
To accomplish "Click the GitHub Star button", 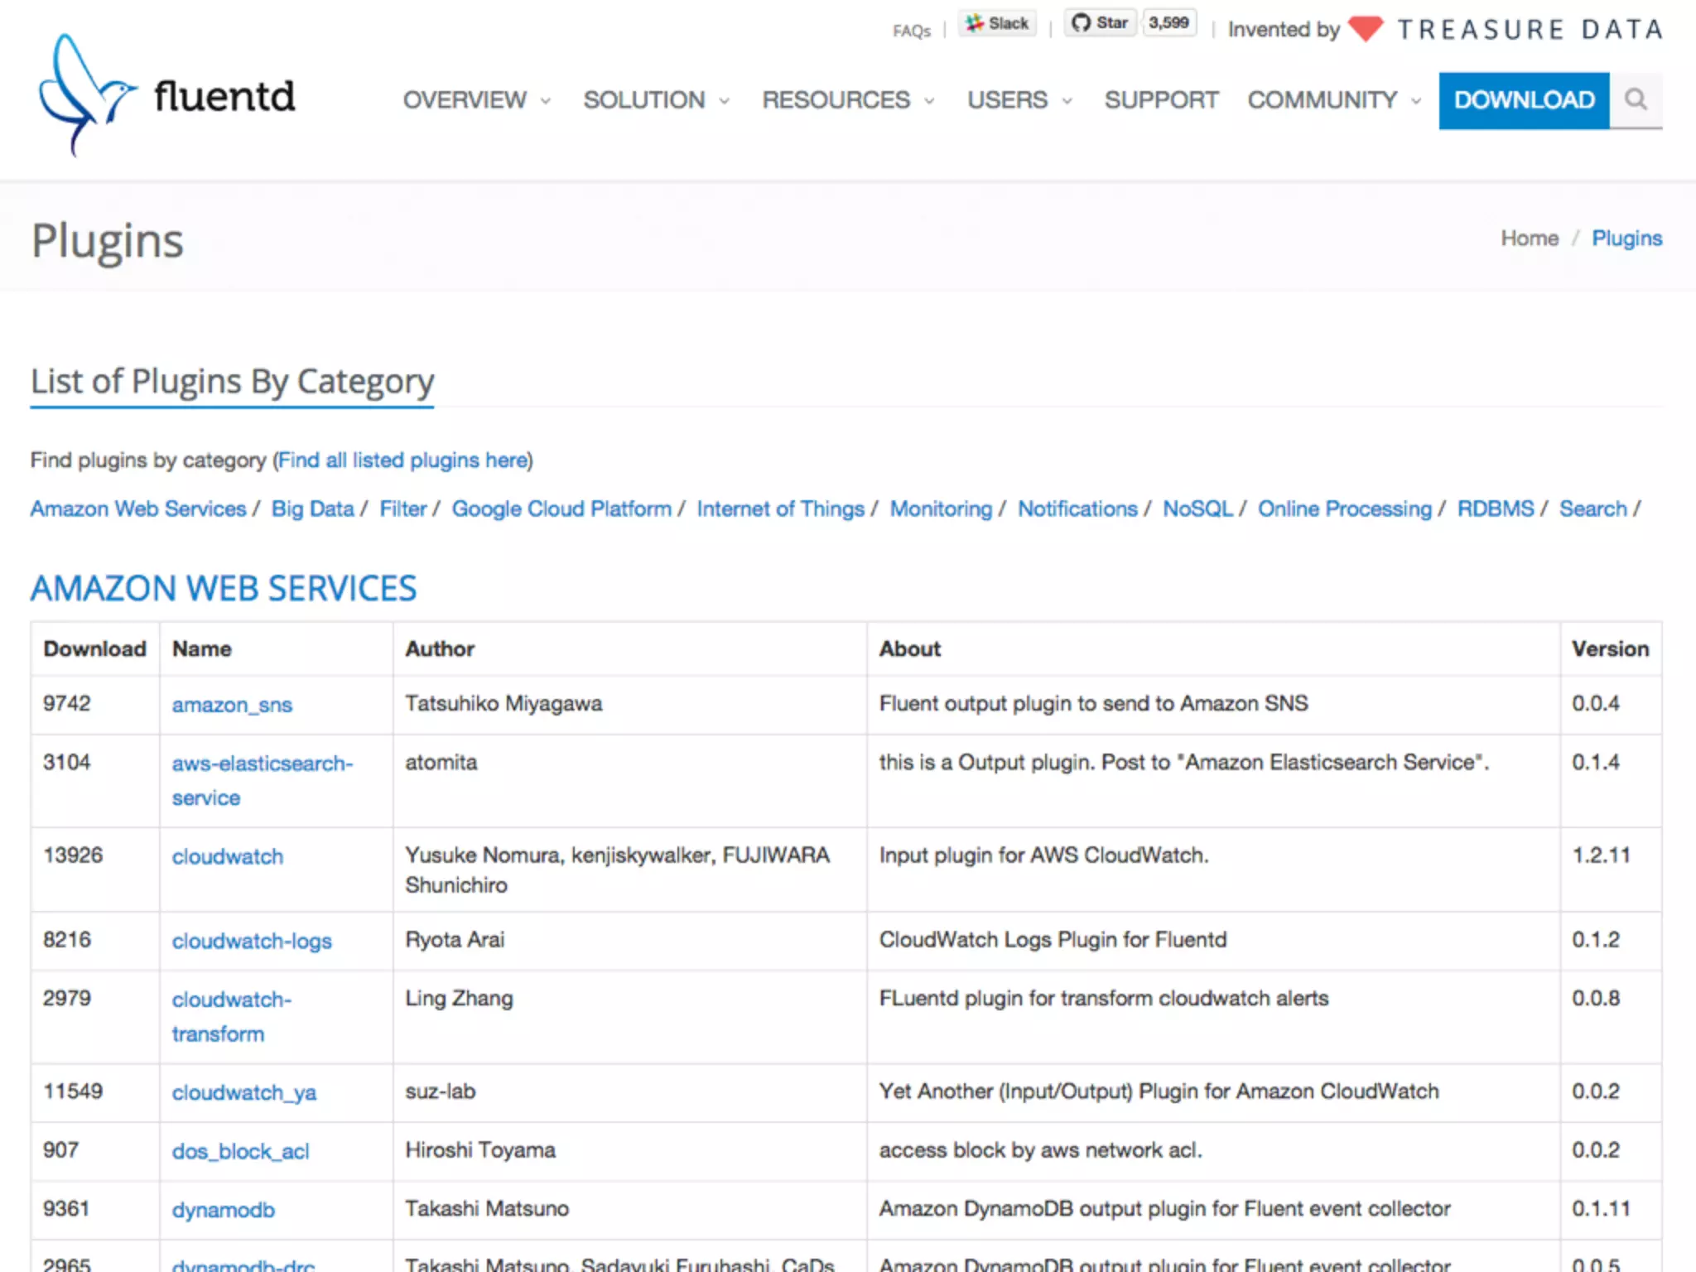I will pos(1100,23).
